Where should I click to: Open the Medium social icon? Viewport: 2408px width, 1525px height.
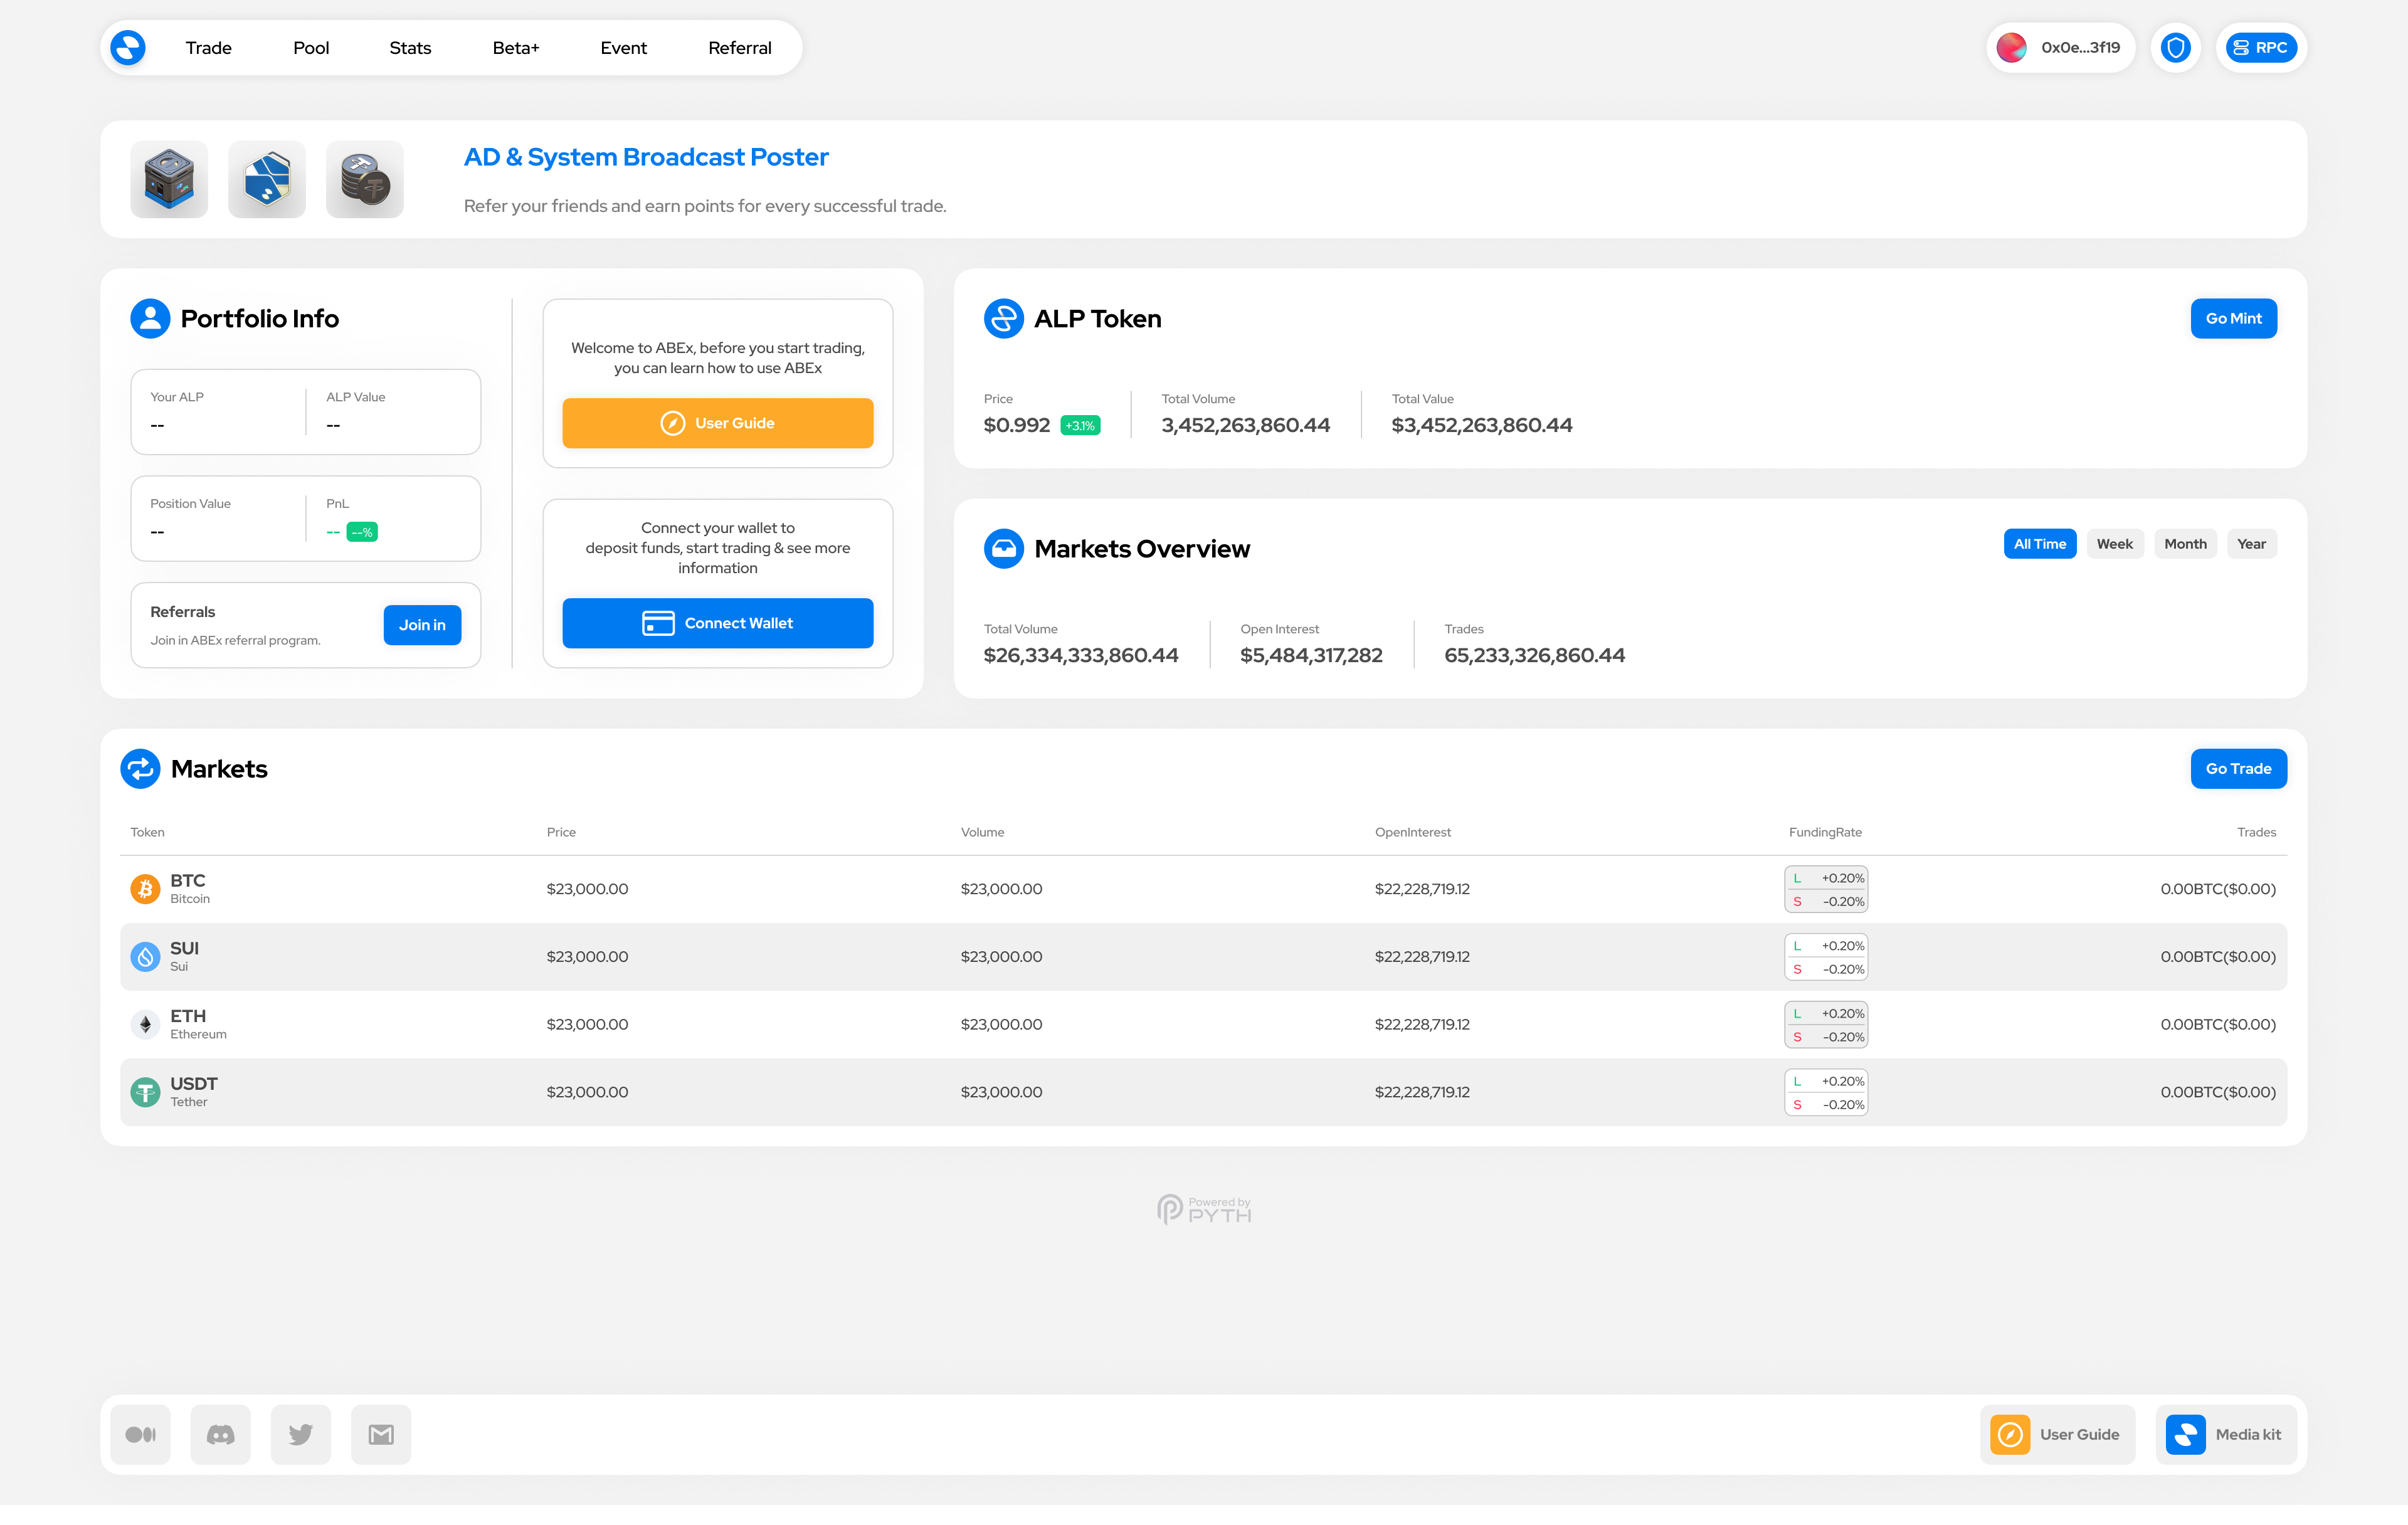[x=140, y=1434]
